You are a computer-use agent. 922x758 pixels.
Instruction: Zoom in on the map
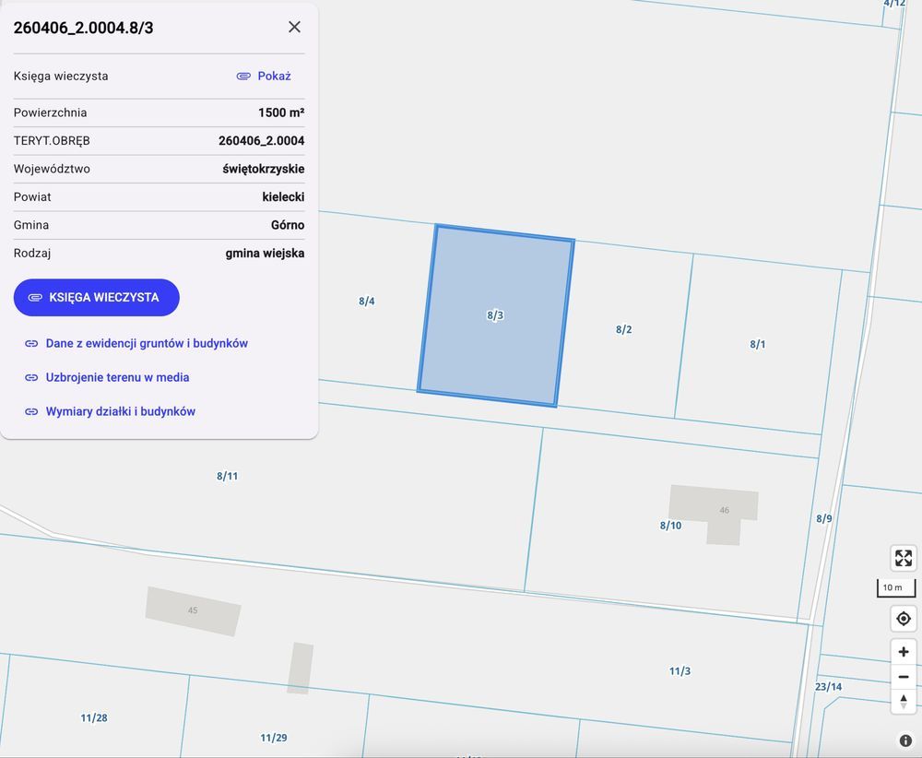tap(904, 652)
